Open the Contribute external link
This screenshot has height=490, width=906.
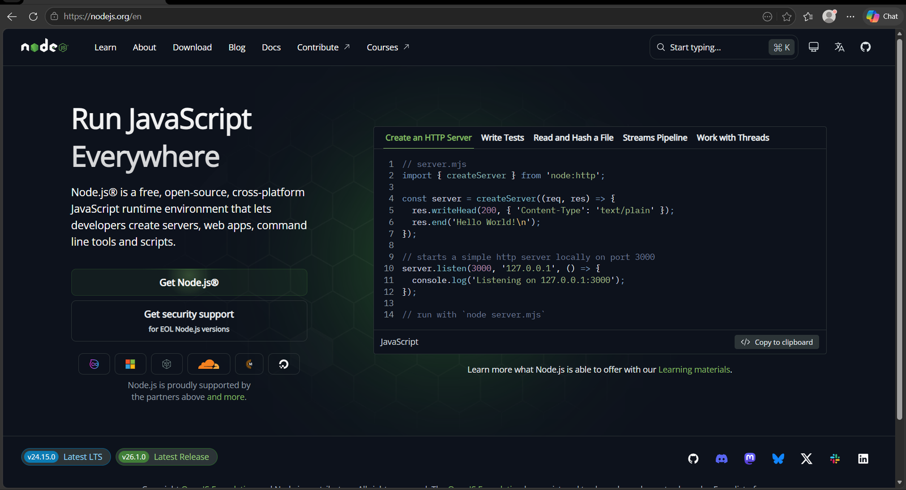[x=323, y=48]
